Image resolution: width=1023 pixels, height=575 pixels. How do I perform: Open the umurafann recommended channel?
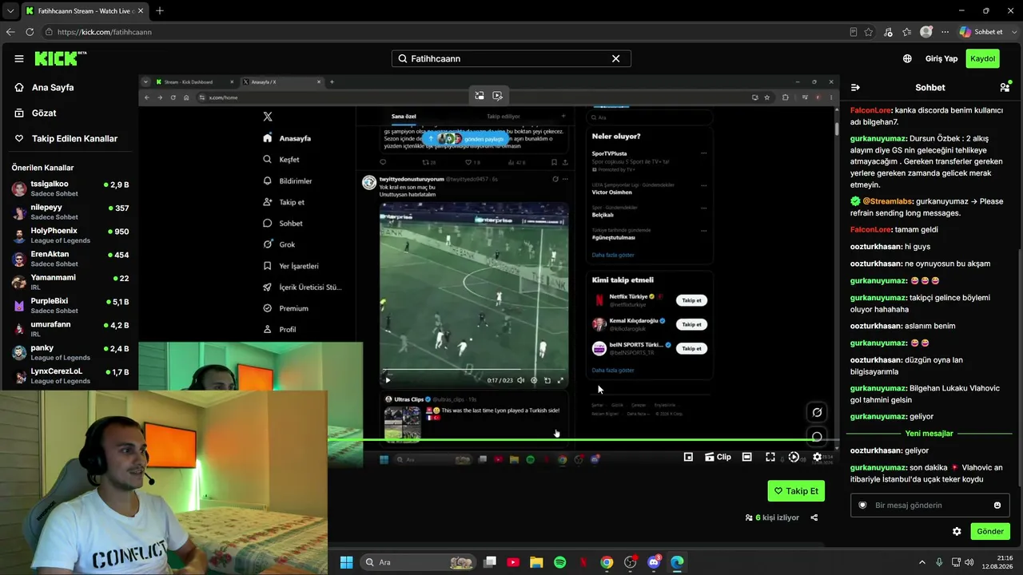pos(70,329)
